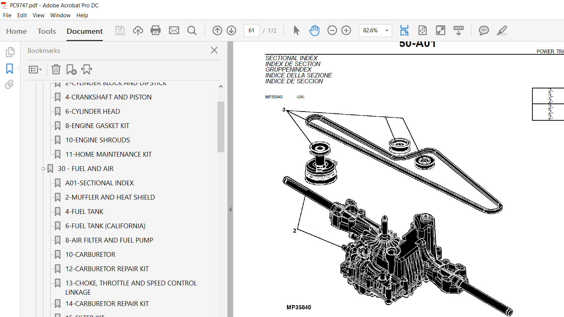
Task: Switch to the Tools tab
Action: pos(47,31)
